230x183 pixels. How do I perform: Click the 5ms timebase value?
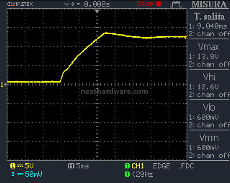(83, 166)
